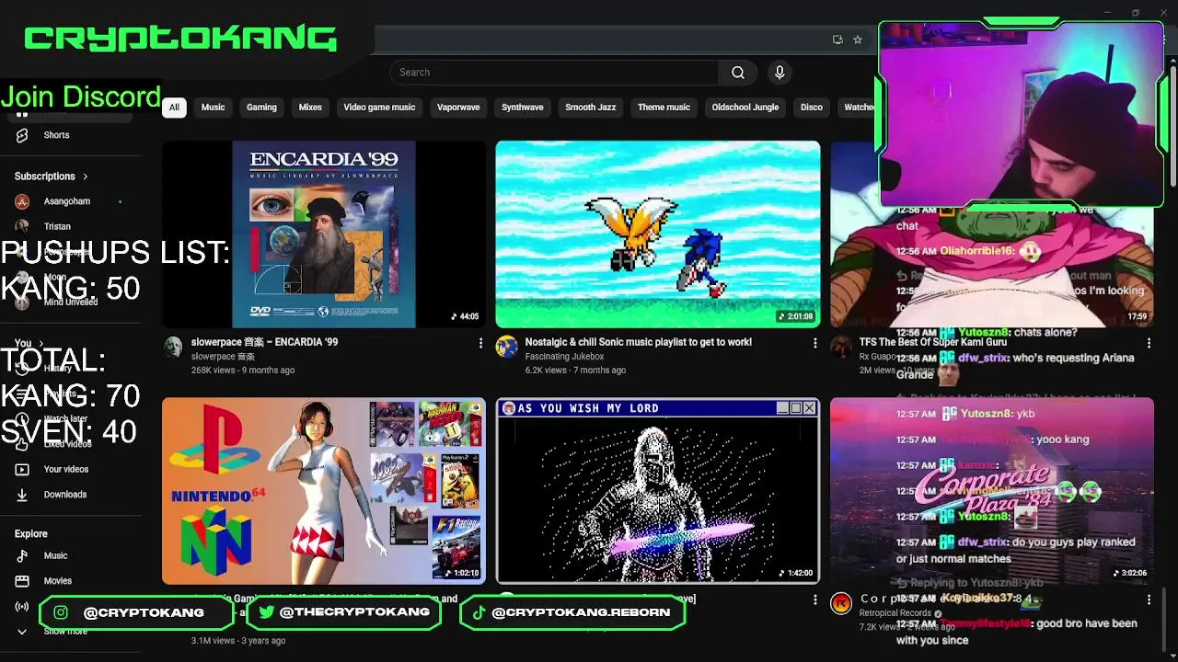The width and height of the screenshot is (1178, 662).
Task: Open options menu for AS YOU WISH video
Action: click(x=814, y=599)
